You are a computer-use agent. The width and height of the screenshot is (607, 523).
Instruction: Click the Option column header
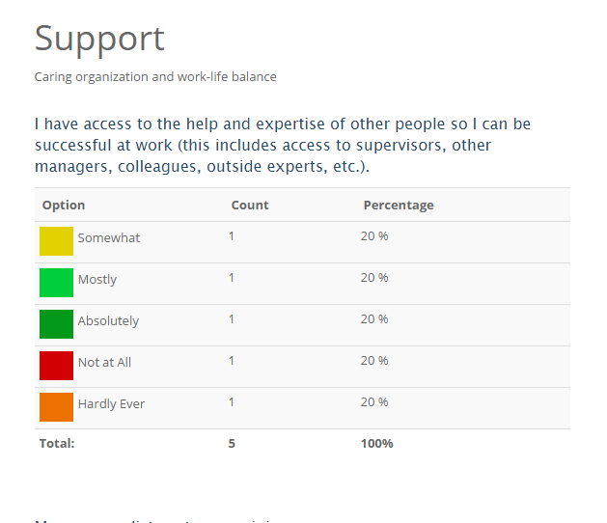coord(64,205)
